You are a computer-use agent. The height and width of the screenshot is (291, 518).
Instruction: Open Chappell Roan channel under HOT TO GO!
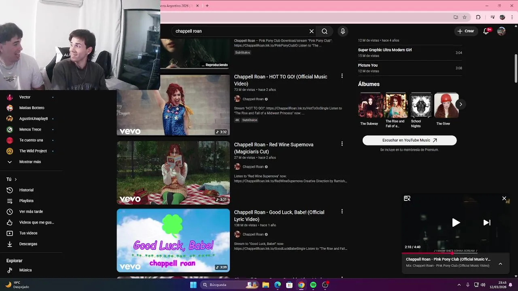(253, 99)
